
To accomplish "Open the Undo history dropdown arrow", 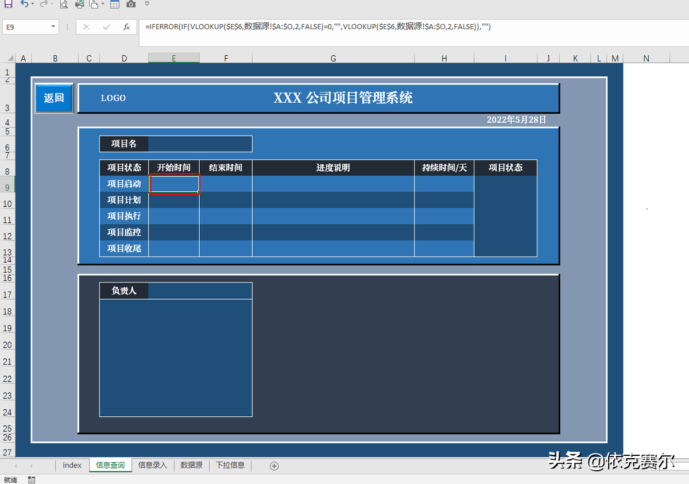I will coord(32,4).
